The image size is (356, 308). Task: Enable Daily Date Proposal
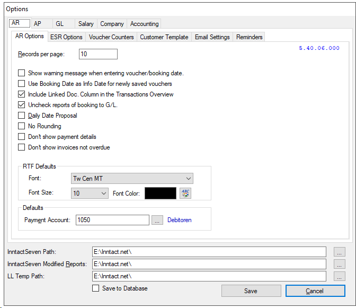point(21,116)
